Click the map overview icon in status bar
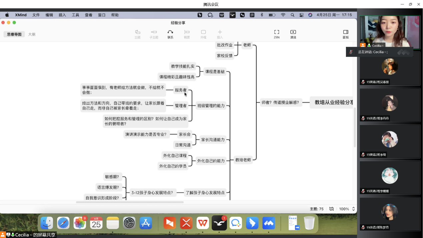The height and width of the screenshot is (238, 423). pos(331,209)
